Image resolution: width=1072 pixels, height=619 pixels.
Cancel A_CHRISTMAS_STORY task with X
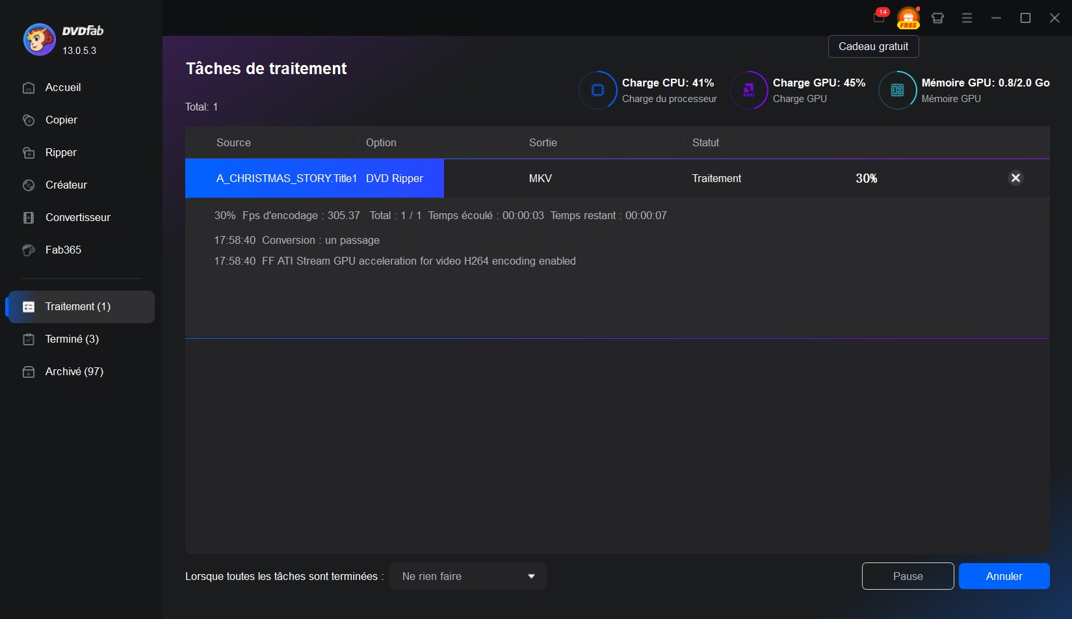[1015, 178]
